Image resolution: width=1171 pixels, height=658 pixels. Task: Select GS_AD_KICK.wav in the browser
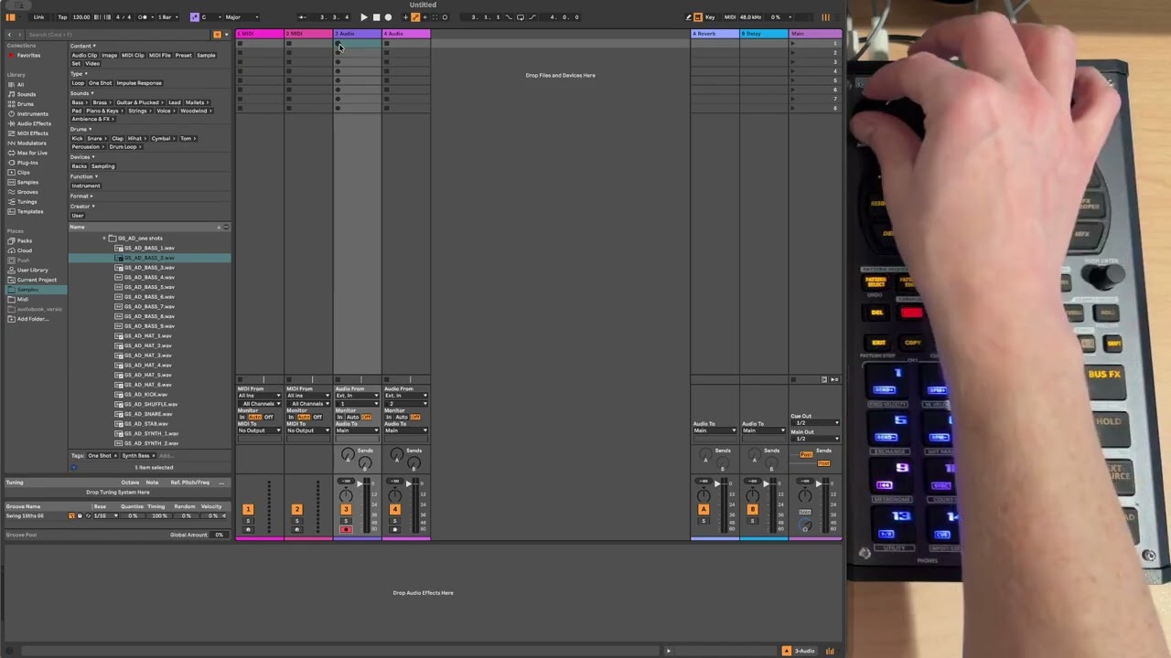pos(145,394)
